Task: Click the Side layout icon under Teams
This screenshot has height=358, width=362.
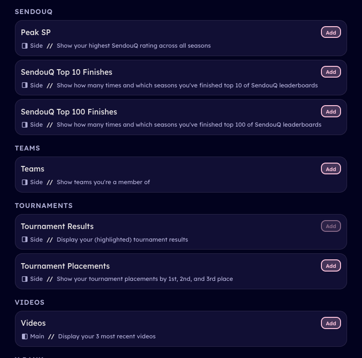Action: 25,182
